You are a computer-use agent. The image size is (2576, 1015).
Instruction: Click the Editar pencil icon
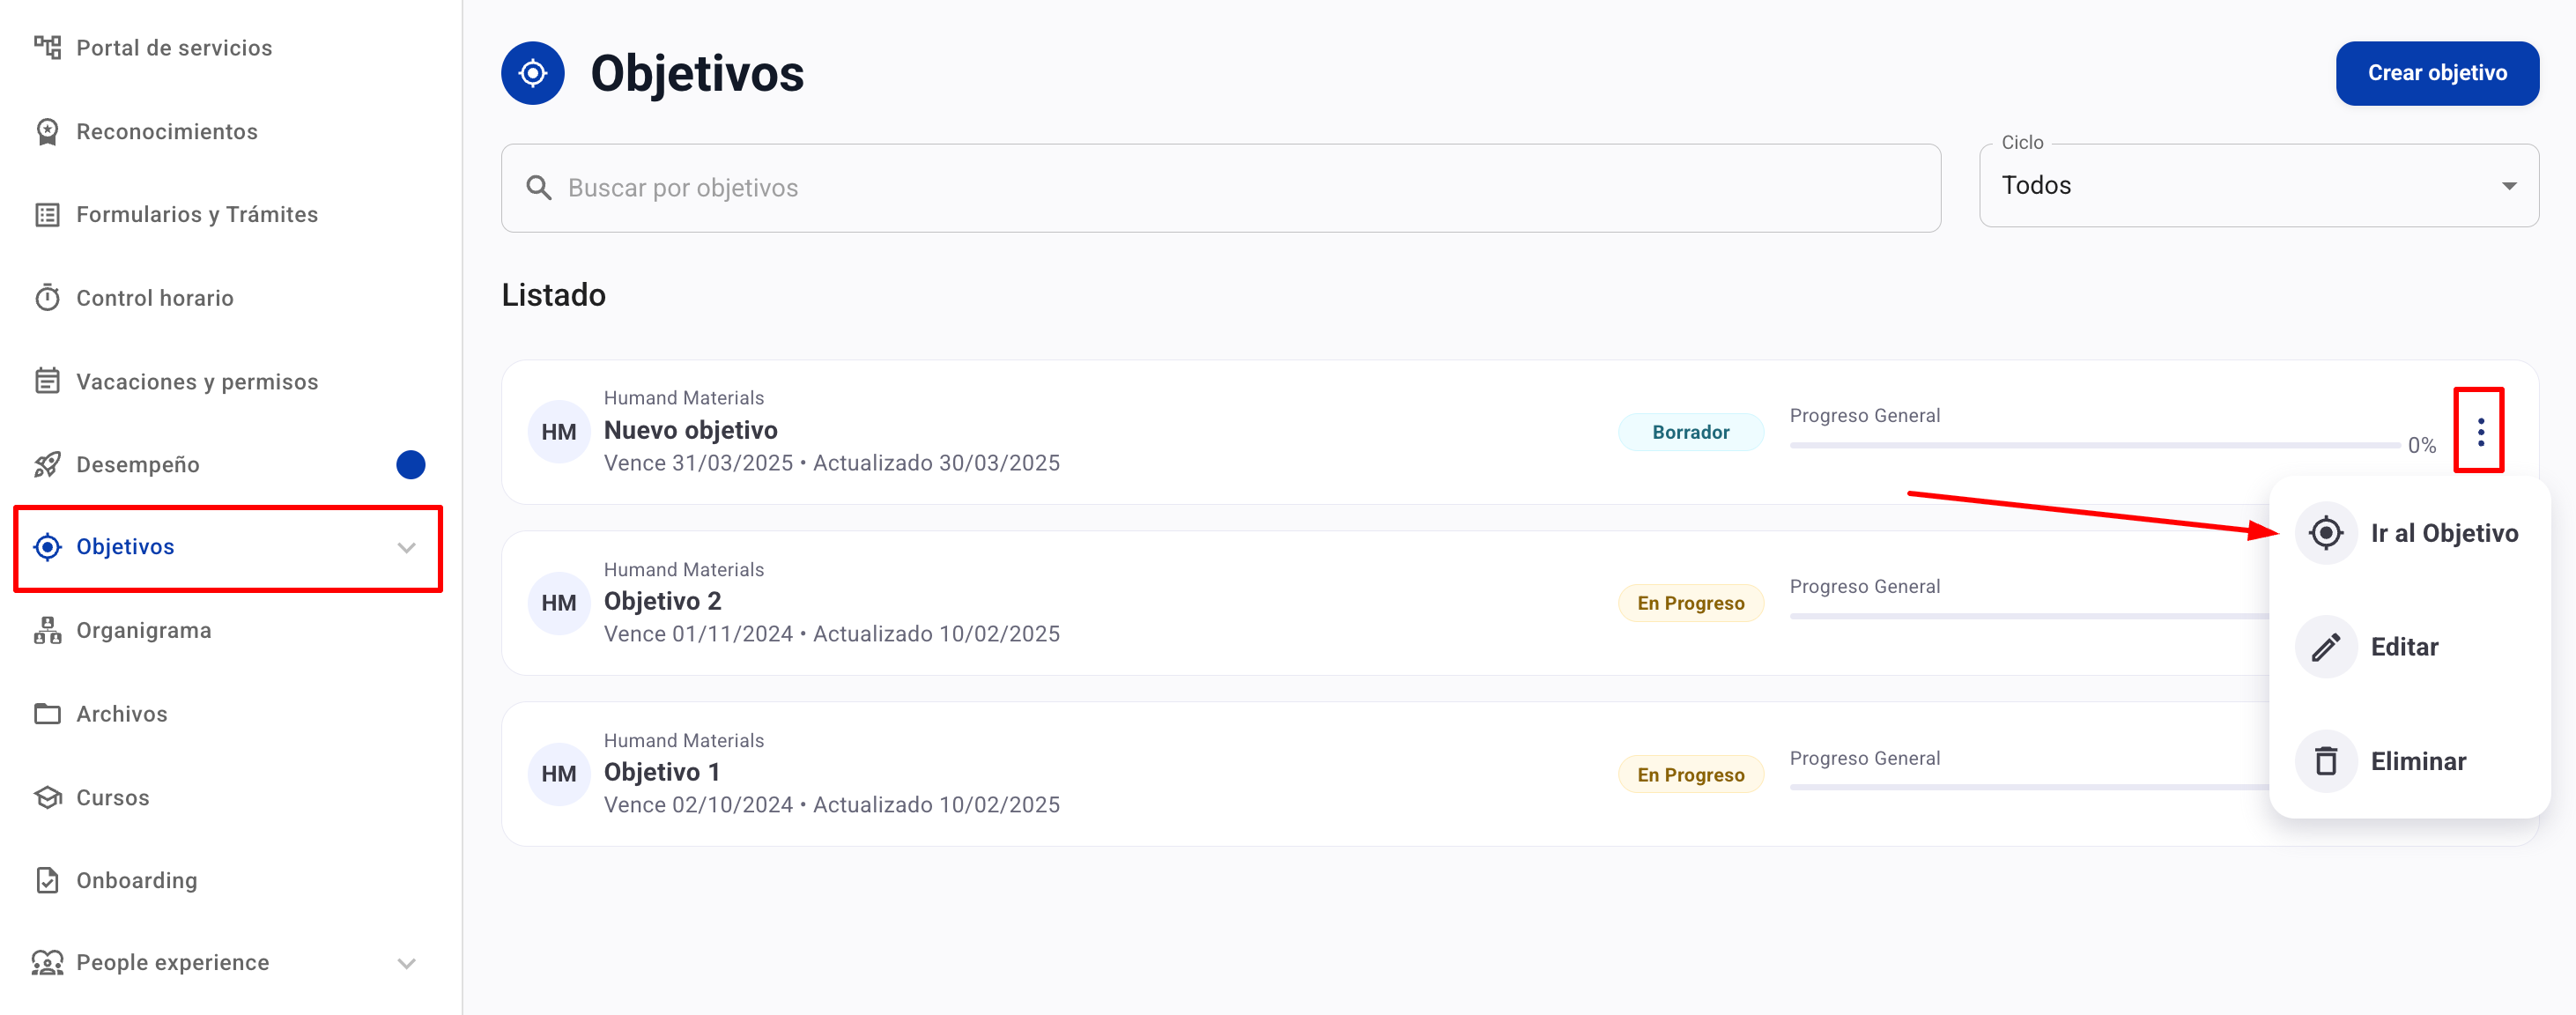[2326, 646]
